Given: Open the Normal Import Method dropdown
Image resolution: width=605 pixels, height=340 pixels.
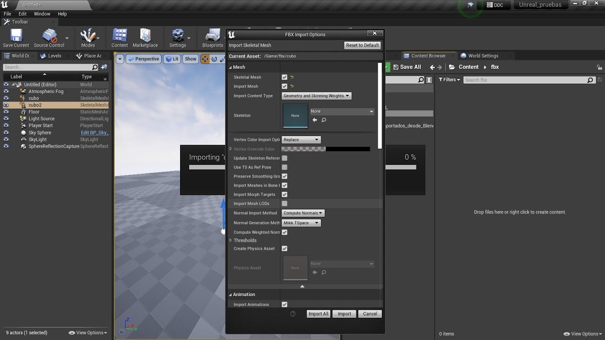Looking at the screenshot, I should pyautogui.click(x=303, y=213).
